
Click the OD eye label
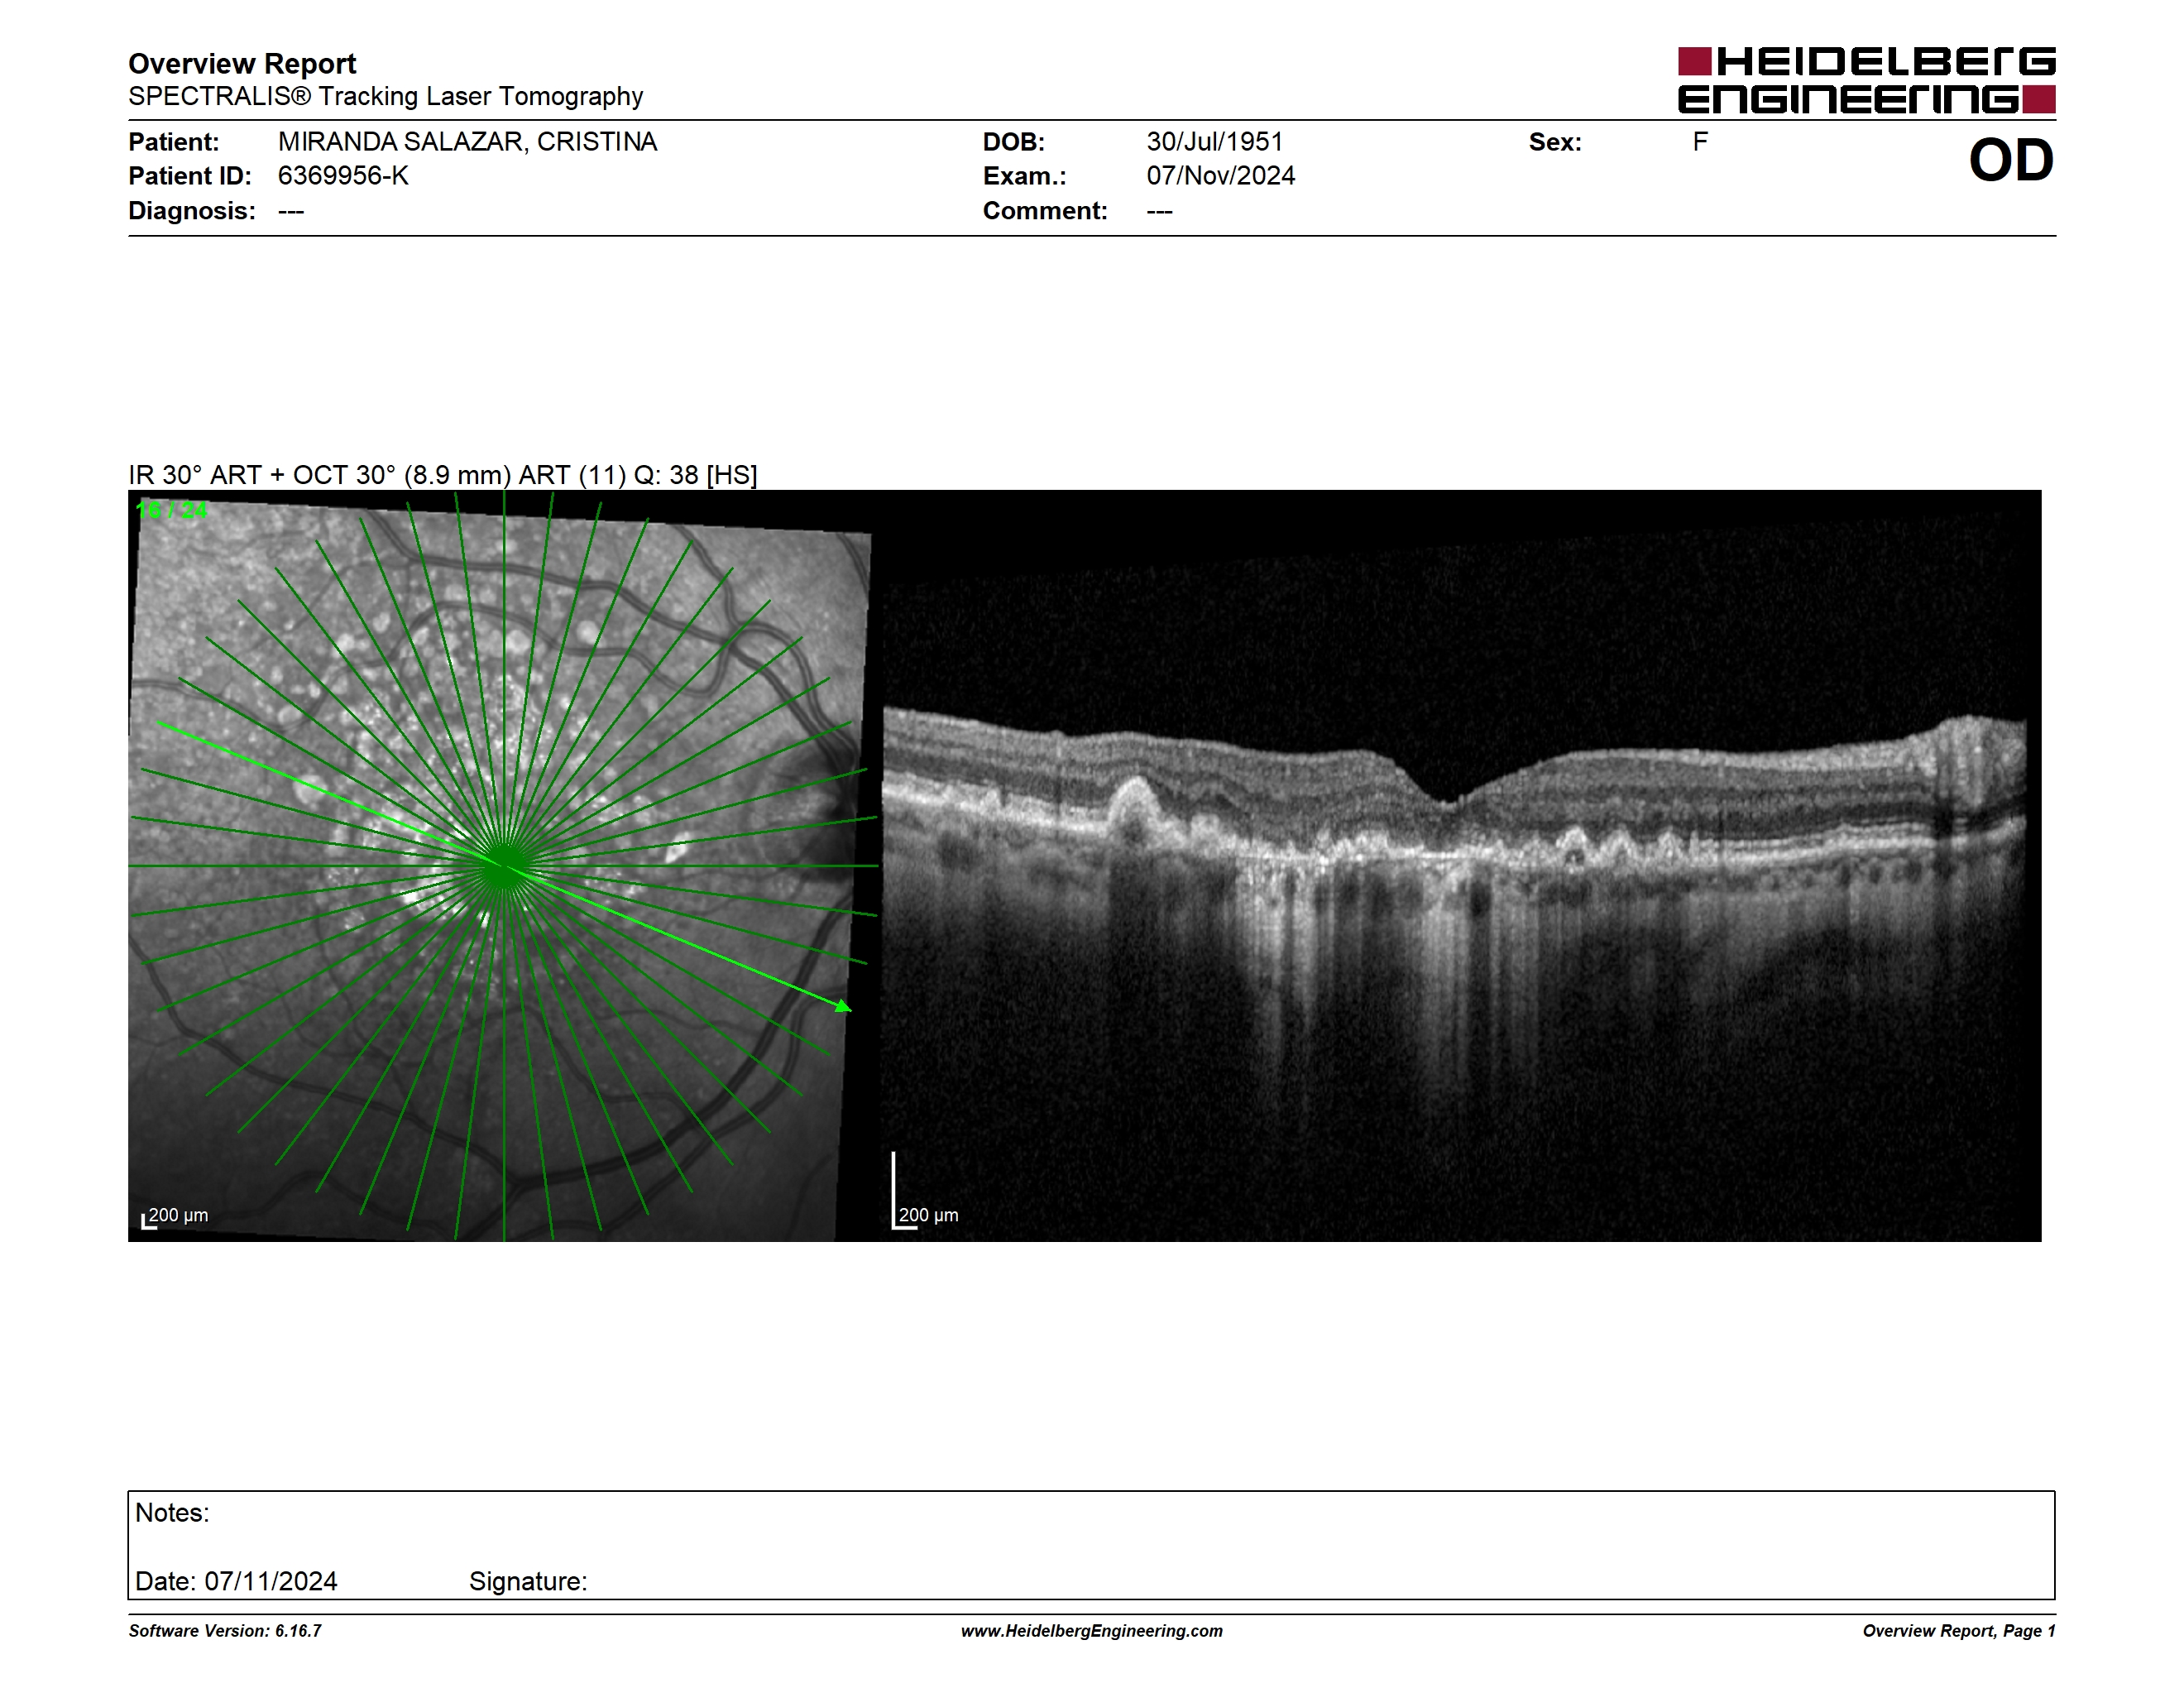click(x=2010, y=161)
